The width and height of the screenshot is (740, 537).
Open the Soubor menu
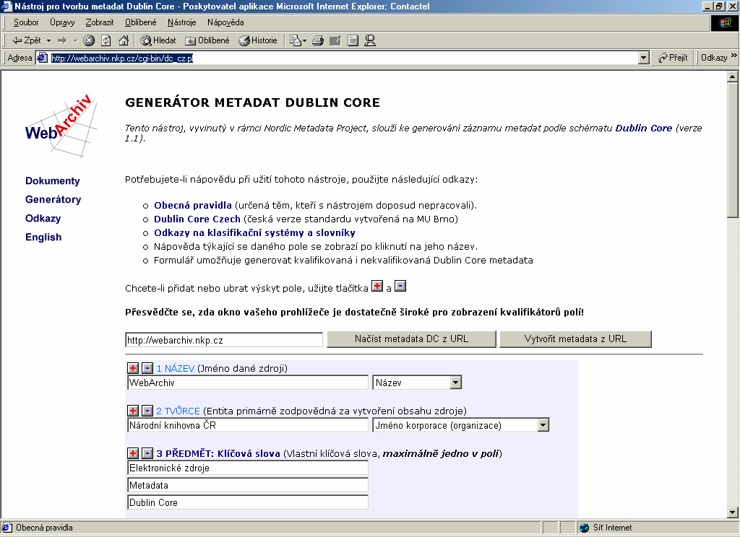pos(26,22)
